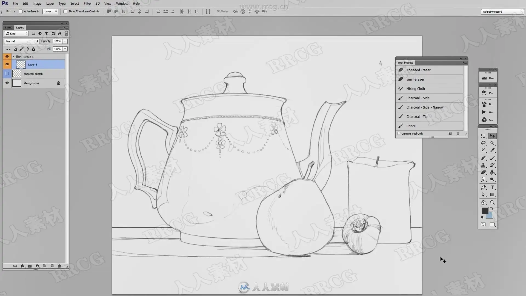The image size is (526, 296).
Task: Select the Paint Bucket tool
Action: 492,172
